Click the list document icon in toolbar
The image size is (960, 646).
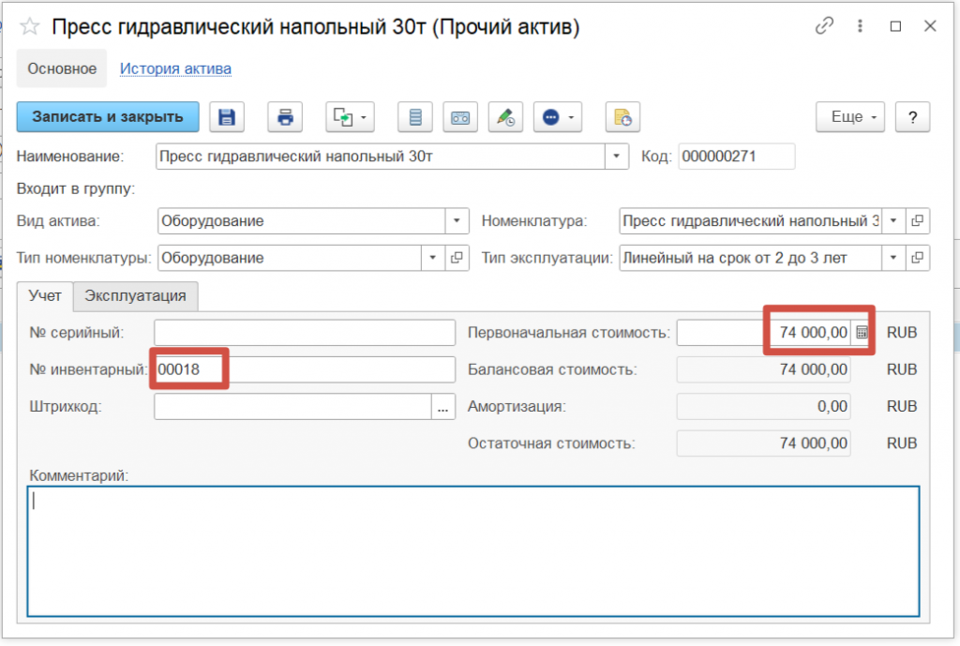(415, 117)
